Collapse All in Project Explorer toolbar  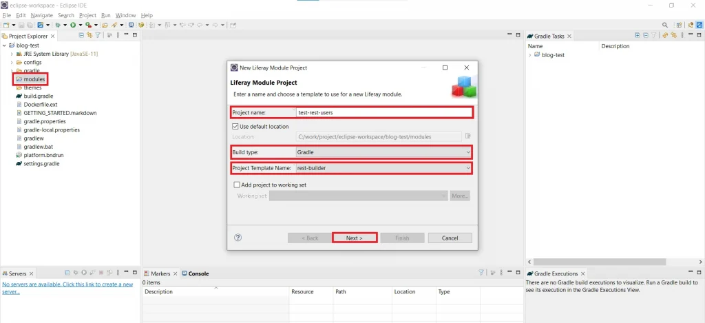[x=81, y=34]
